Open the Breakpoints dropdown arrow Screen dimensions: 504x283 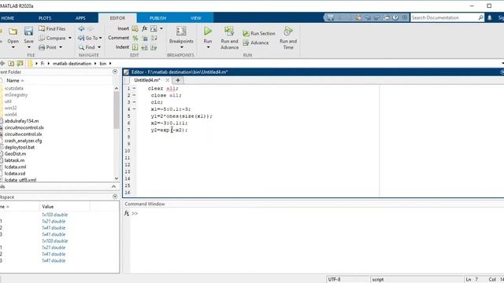[x=181, y=47]
